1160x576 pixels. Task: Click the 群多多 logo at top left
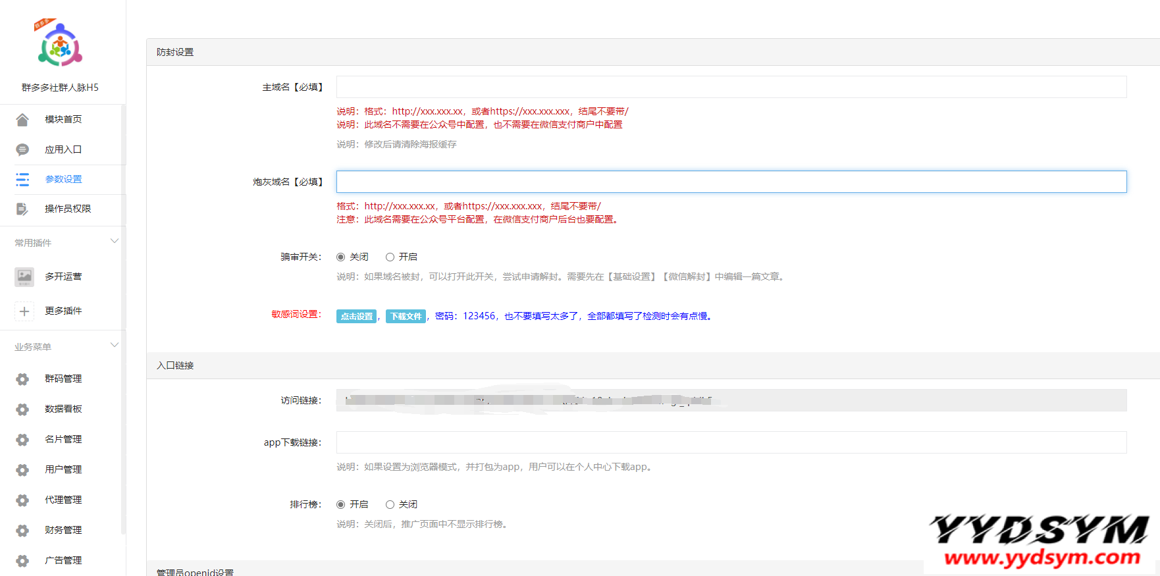tap(60, 45)
